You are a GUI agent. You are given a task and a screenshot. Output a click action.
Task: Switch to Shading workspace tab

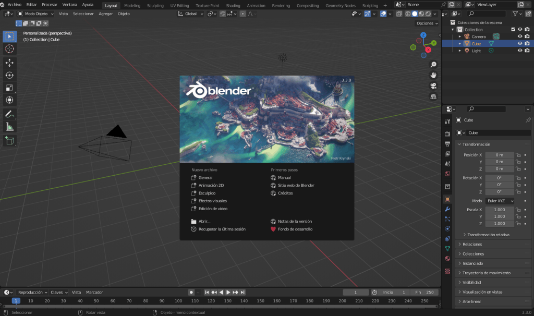coord(233,5)
